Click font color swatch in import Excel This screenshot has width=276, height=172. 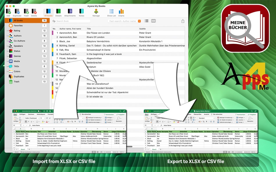47,121
